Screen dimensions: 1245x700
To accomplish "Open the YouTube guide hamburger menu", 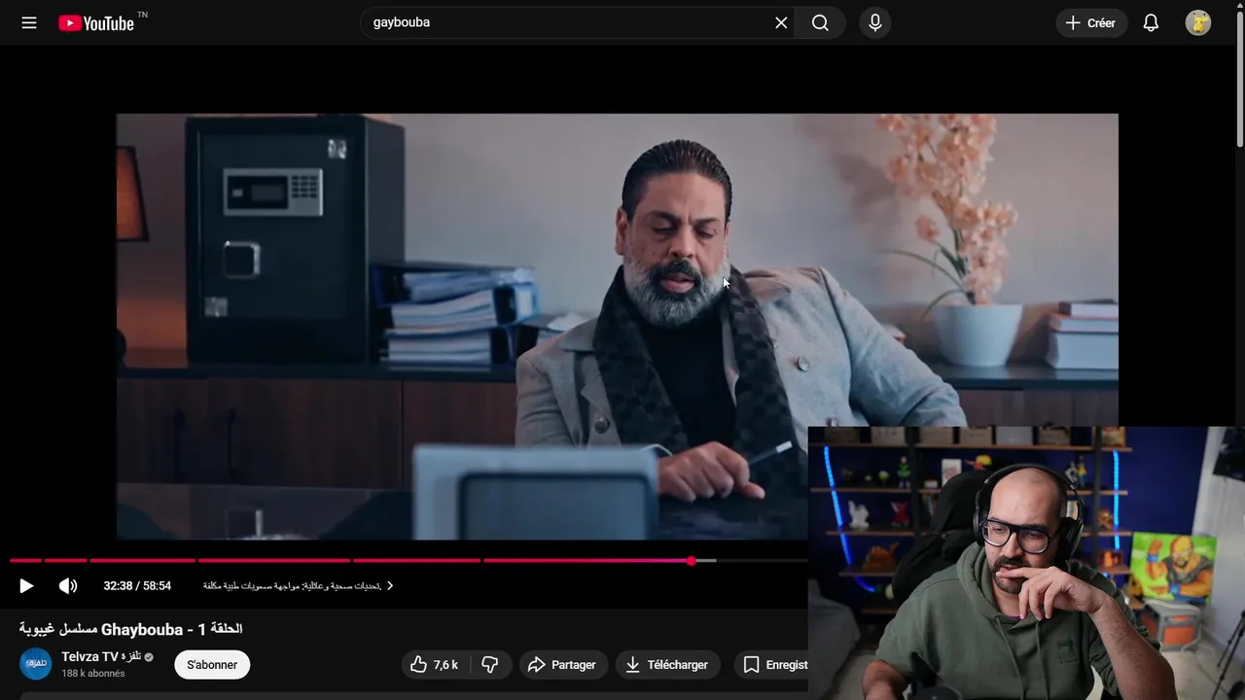I will point(29,22).
